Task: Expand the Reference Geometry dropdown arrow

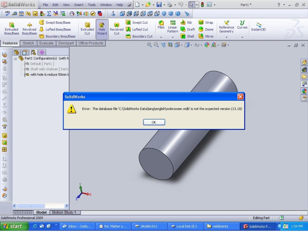Action: click(227, 37)
